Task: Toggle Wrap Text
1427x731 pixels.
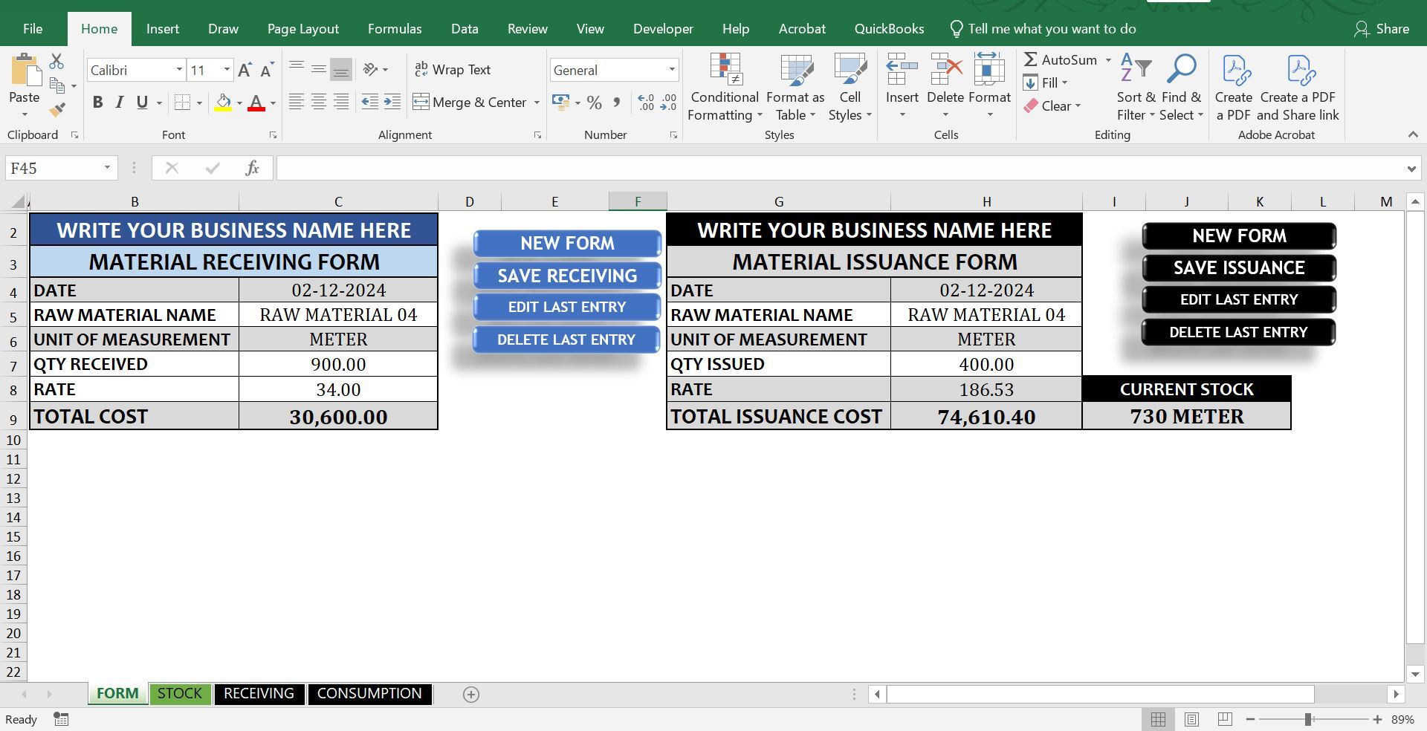Action: pos(453,70)
